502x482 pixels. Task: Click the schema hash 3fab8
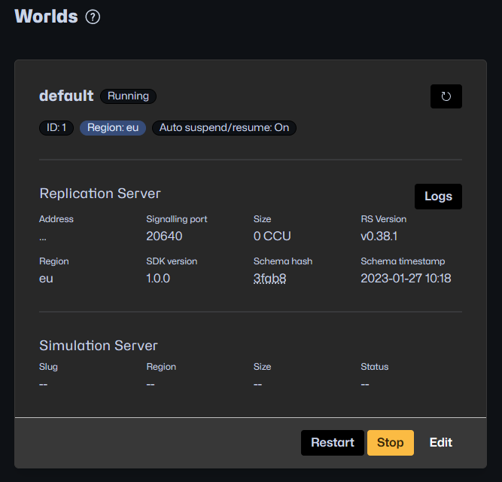[x=269, y=279]
